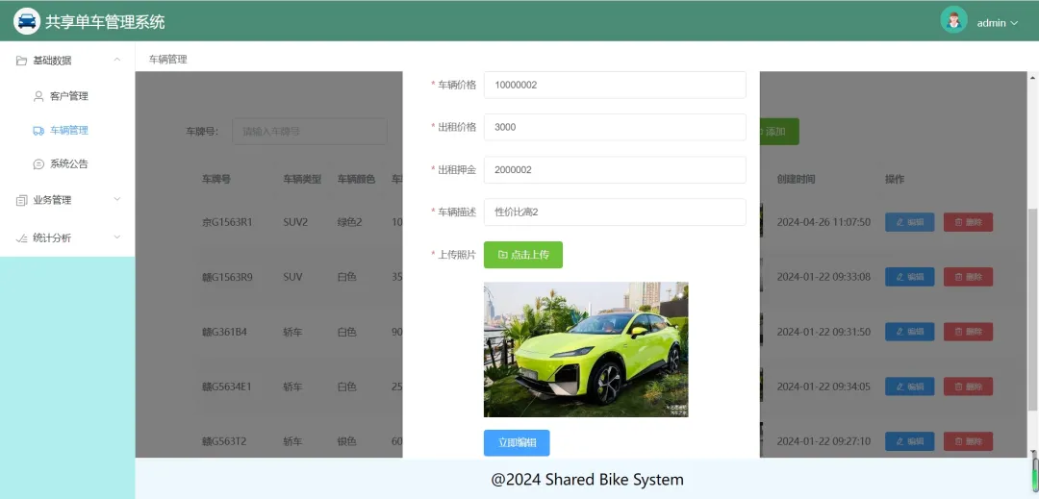The image size is (1039, 499).
Task: Click the 客户管理 user icon
Action: (38, 96)
